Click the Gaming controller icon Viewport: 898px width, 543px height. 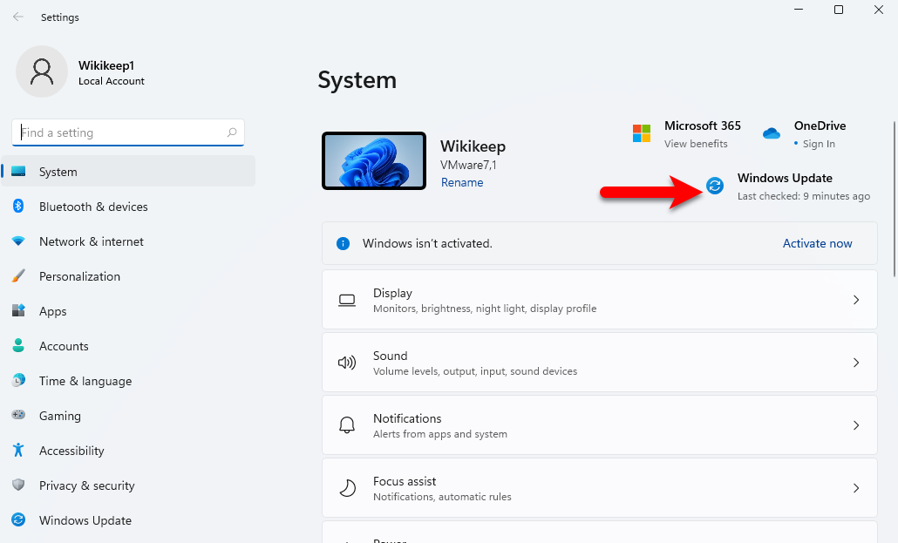pyautogui.click(x=18, y=415)
